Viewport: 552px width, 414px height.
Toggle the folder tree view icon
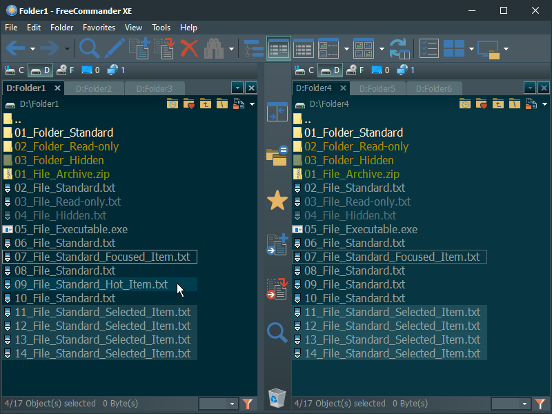coord(254,48)
